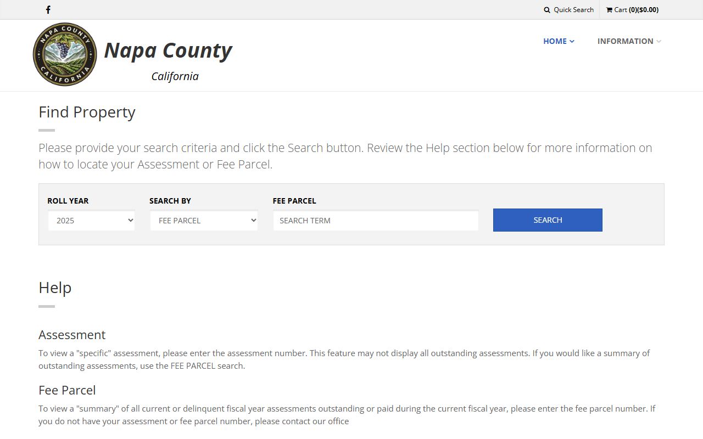This screenshot has height=439, width=703.
Task: Open the Search By FEE PARCEL dropdown
Action: click(204, 220)
